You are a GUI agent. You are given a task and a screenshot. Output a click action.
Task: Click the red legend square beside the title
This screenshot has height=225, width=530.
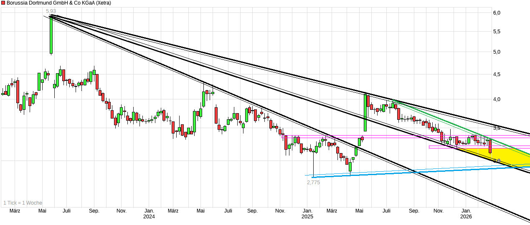pyautogui.click(x=3, y=3)
